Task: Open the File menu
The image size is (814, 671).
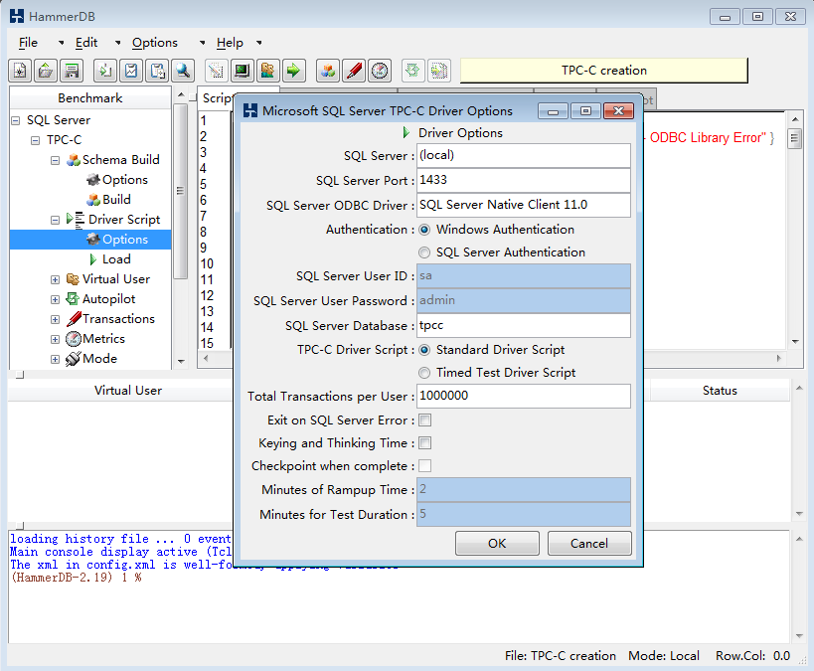Action: [28, 43]
